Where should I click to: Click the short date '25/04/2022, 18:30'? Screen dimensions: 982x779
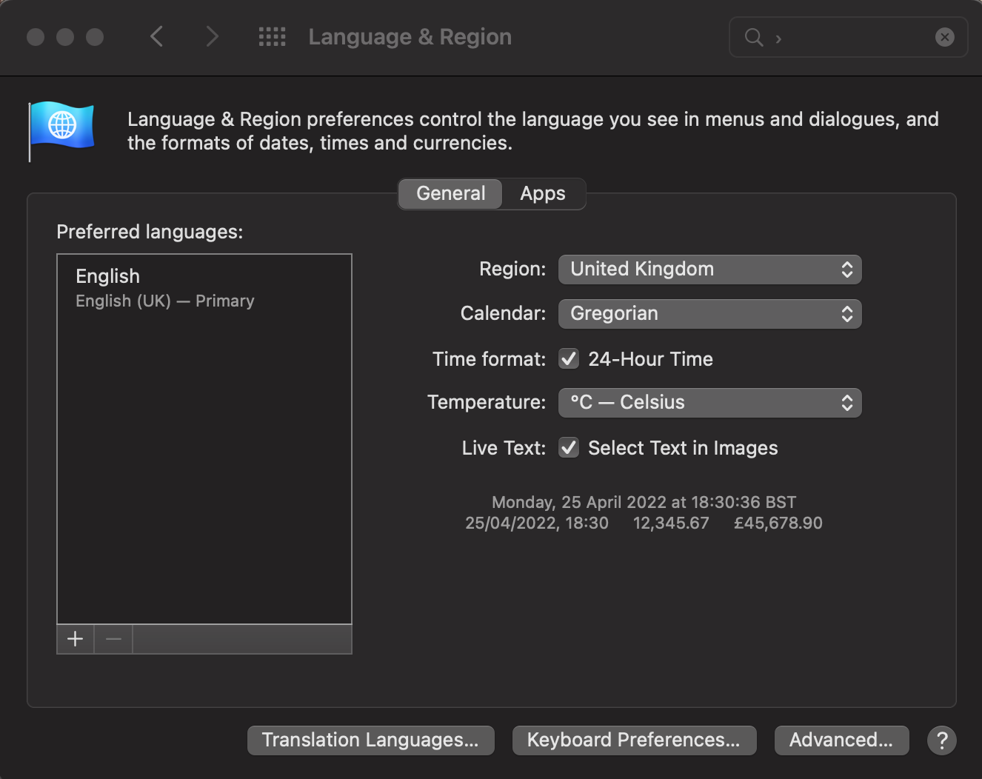(537, 524)
